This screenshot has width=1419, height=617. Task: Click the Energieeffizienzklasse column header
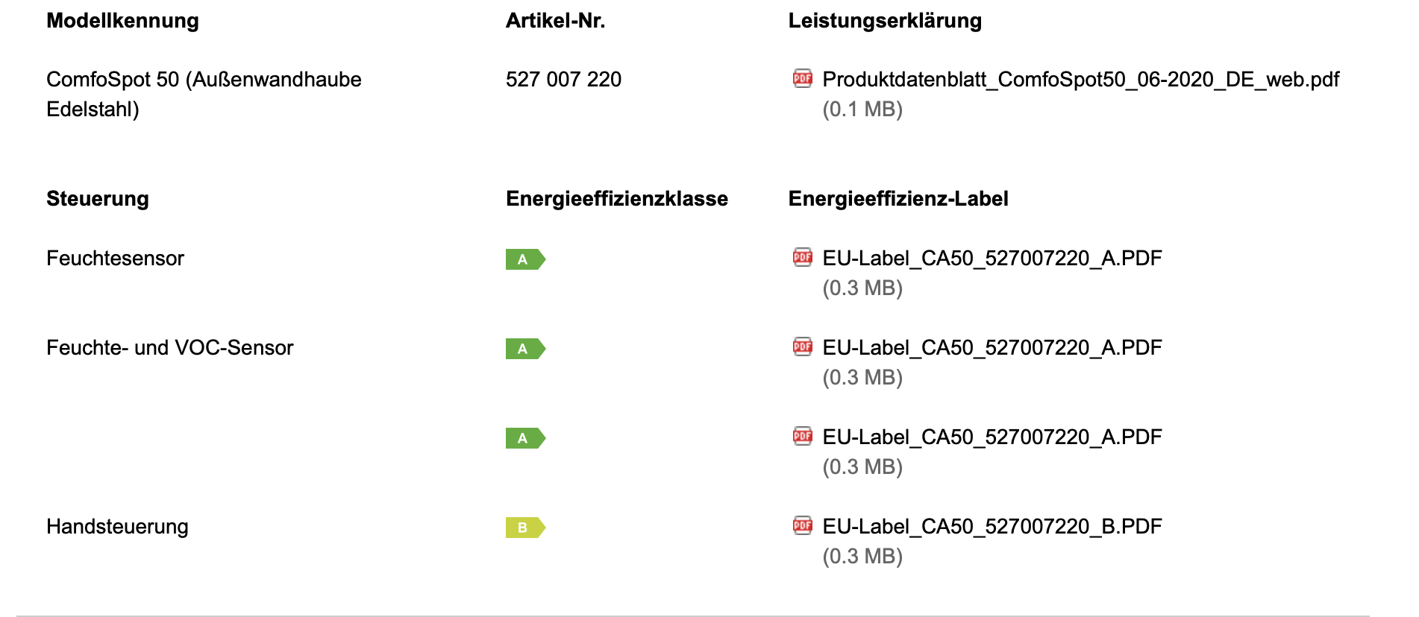coord(617,198)
